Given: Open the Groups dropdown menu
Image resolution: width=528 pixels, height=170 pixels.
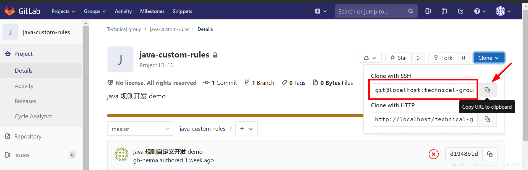Looking at the screenshot, I should tap(95, 11).
